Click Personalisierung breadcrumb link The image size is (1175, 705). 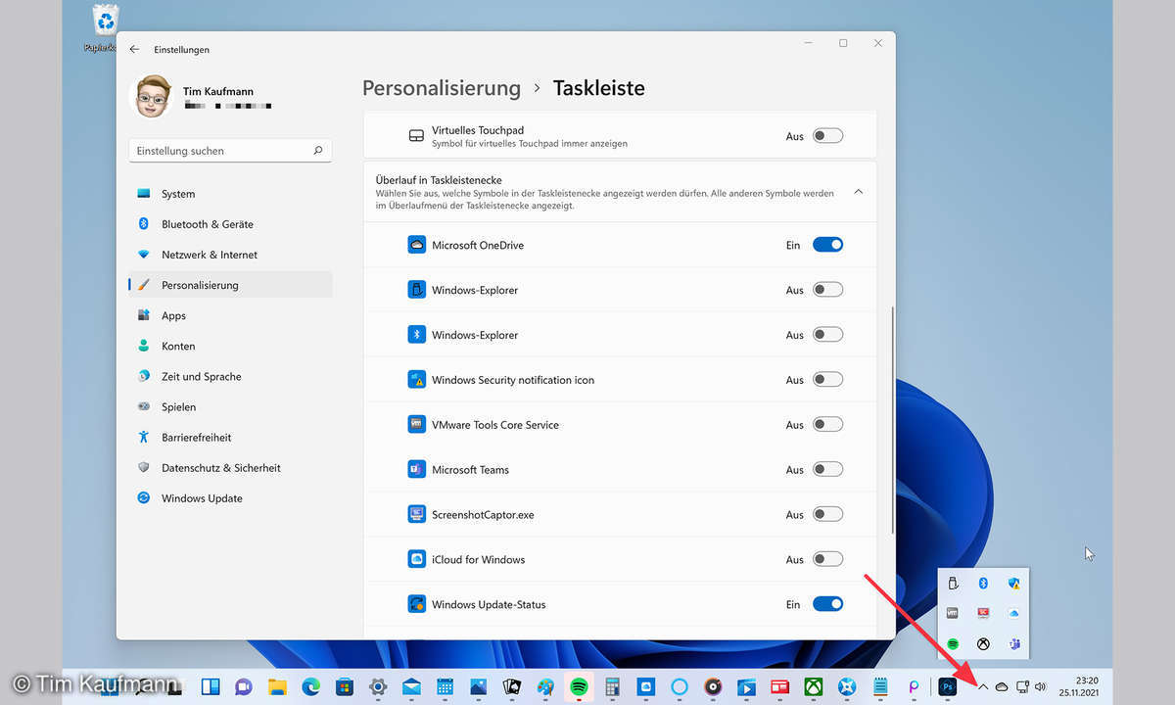[x=442, y=88]
